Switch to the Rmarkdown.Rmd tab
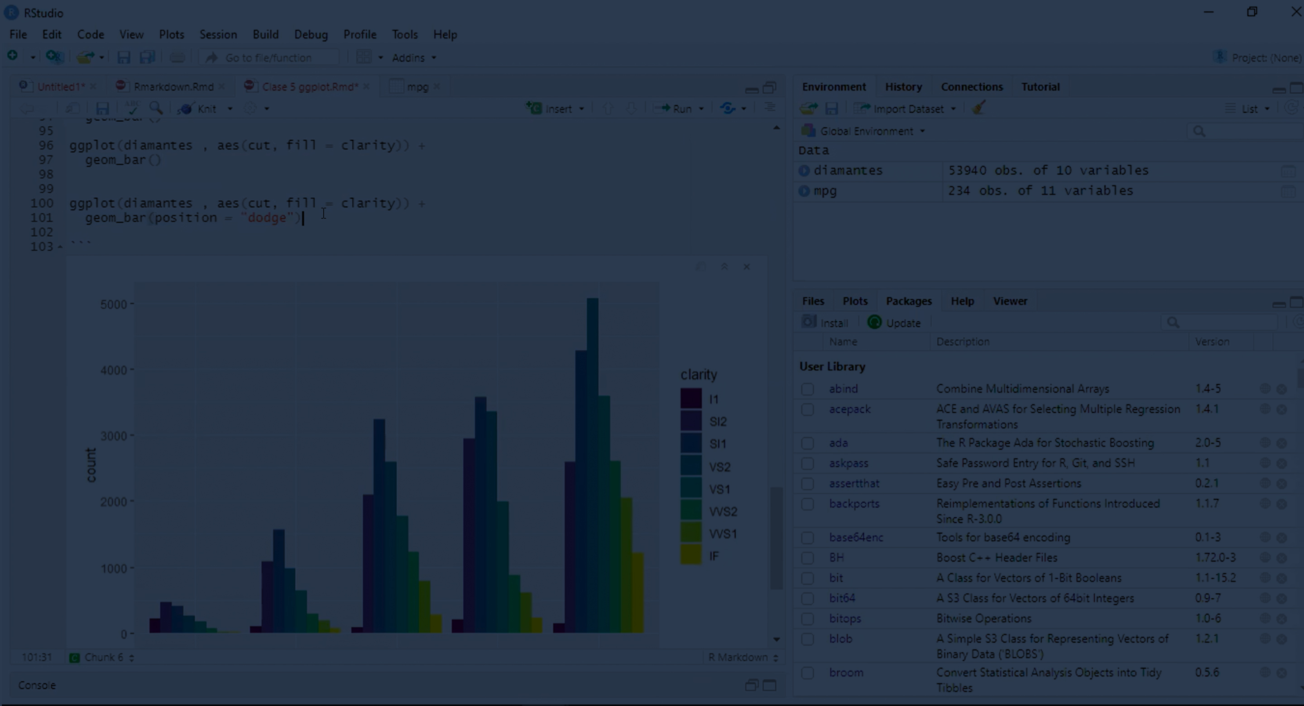1304x706 pixels. tap(173, 87)
